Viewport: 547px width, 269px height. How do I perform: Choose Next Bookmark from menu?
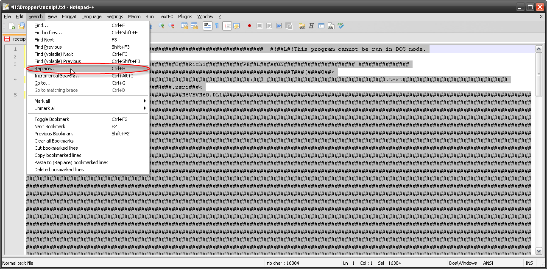(88, 126)
